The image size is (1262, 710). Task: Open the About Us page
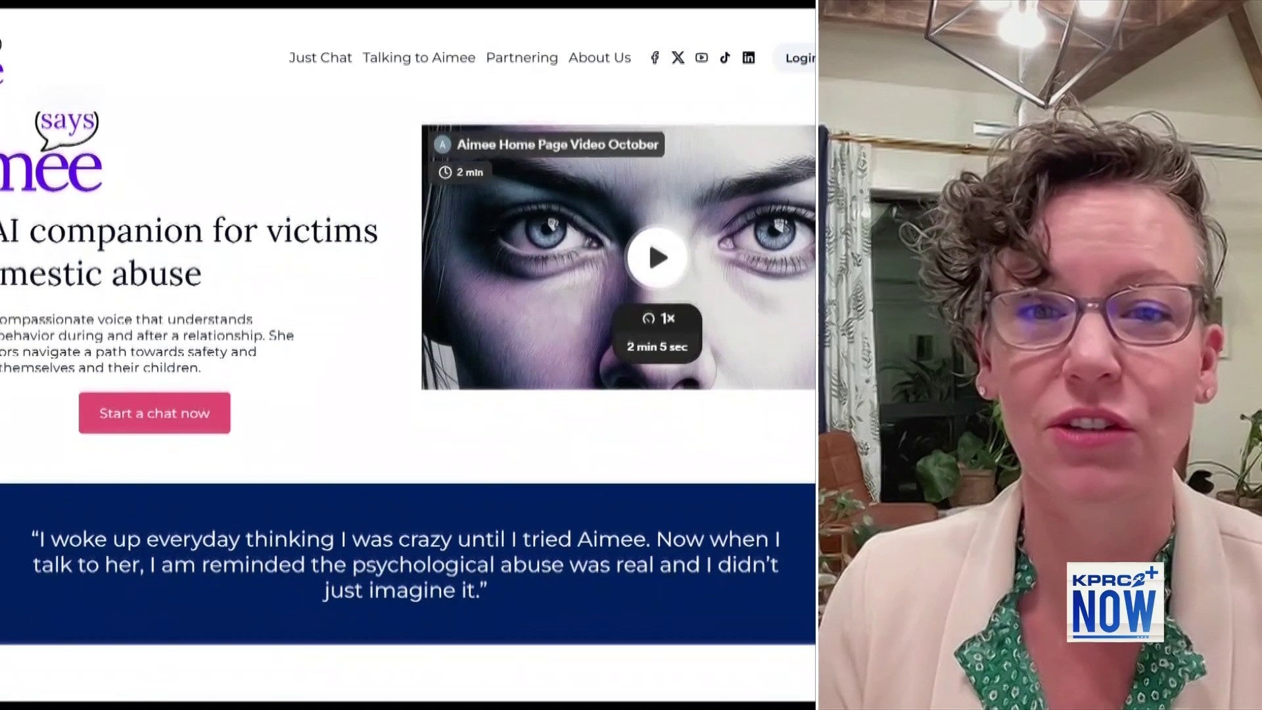pos(599,58)
